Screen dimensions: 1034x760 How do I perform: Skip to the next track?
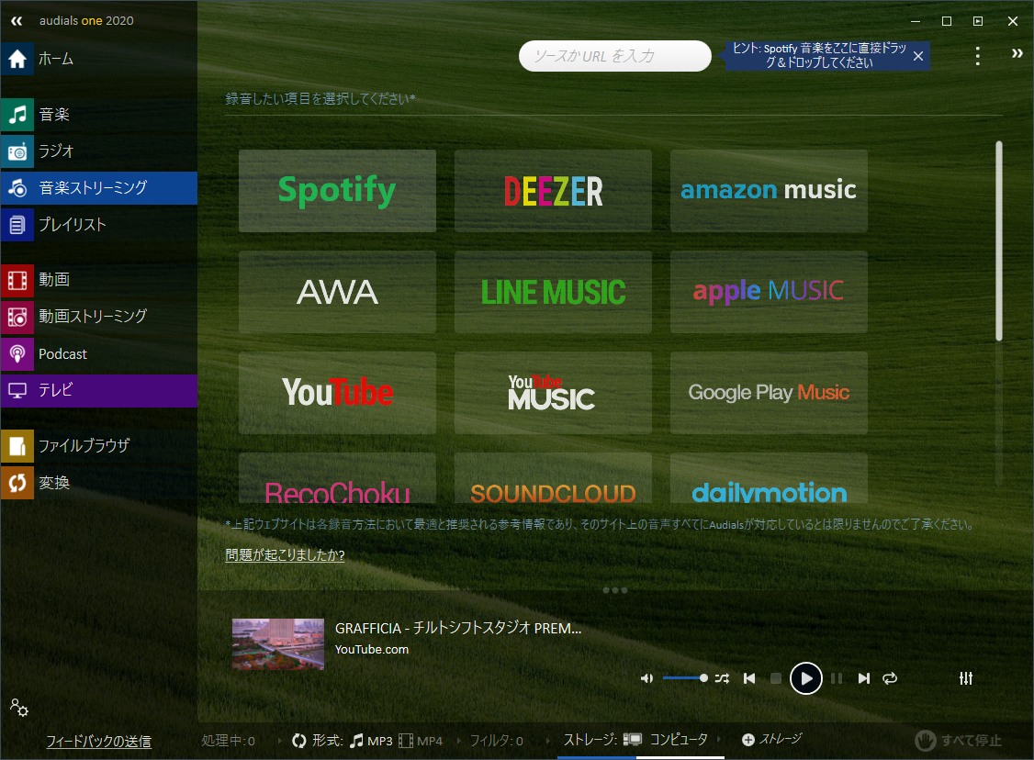[x=864, y=678]
